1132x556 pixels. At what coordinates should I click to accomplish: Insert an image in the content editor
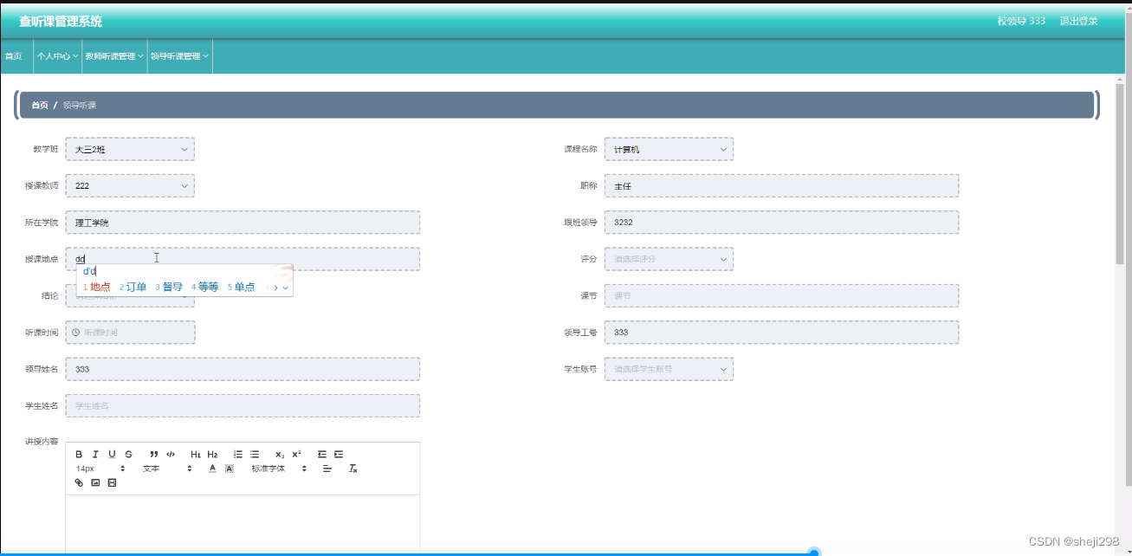tap(95, 483)
